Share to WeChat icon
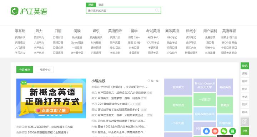257x137 pixels. [224, 131]
